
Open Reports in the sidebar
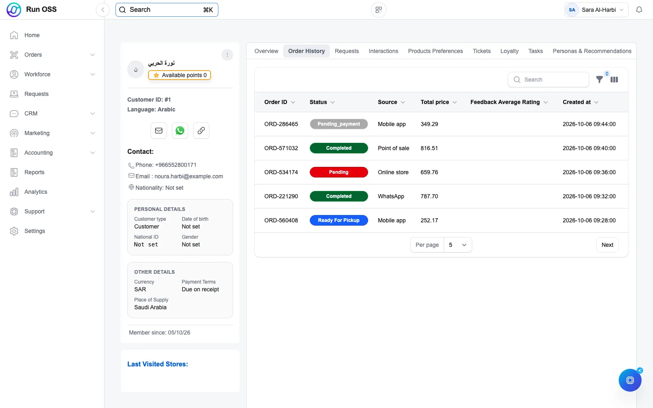tap(52, 172)
